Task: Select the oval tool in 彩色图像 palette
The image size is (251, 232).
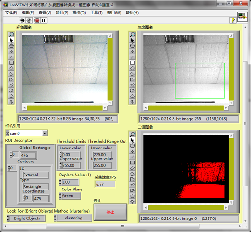Action: (x=11, y=96)
